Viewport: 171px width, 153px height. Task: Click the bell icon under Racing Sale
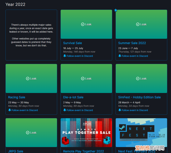(x=10, y=110)
